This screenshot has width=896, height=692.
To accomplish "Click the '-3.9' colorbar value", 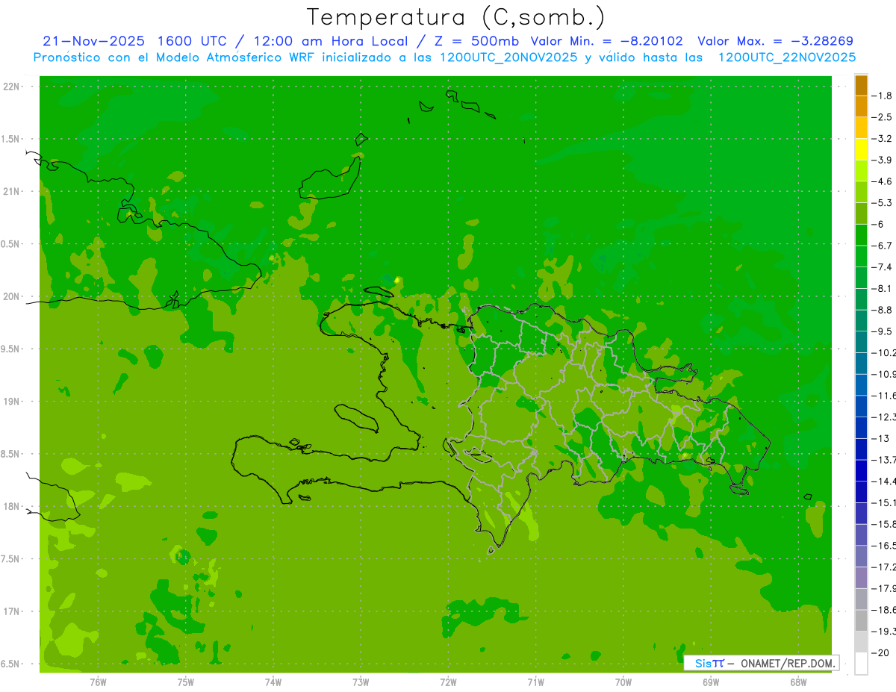I will coord(883,160).
